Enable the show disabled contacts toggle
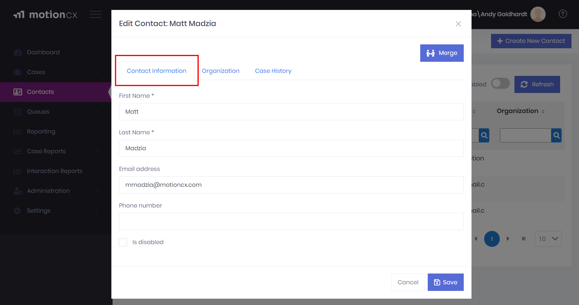The image size is (579, 305). point(500,83)
